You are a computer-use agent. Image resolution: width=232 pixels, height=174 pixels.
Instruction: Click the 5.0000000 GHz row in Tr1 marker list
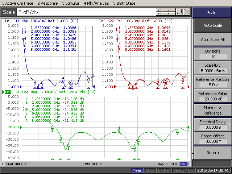(x=49, y=39)
